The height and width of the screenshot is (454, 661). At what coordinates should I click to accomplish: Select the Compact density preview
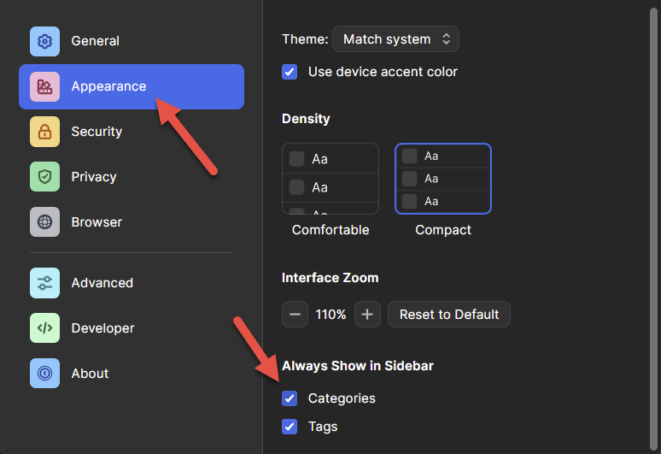pos(443,179)
